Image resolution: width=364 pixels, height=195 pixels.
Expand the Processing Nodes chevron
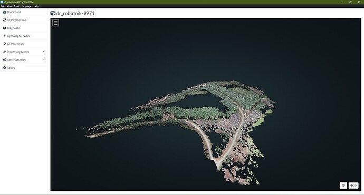44,52
